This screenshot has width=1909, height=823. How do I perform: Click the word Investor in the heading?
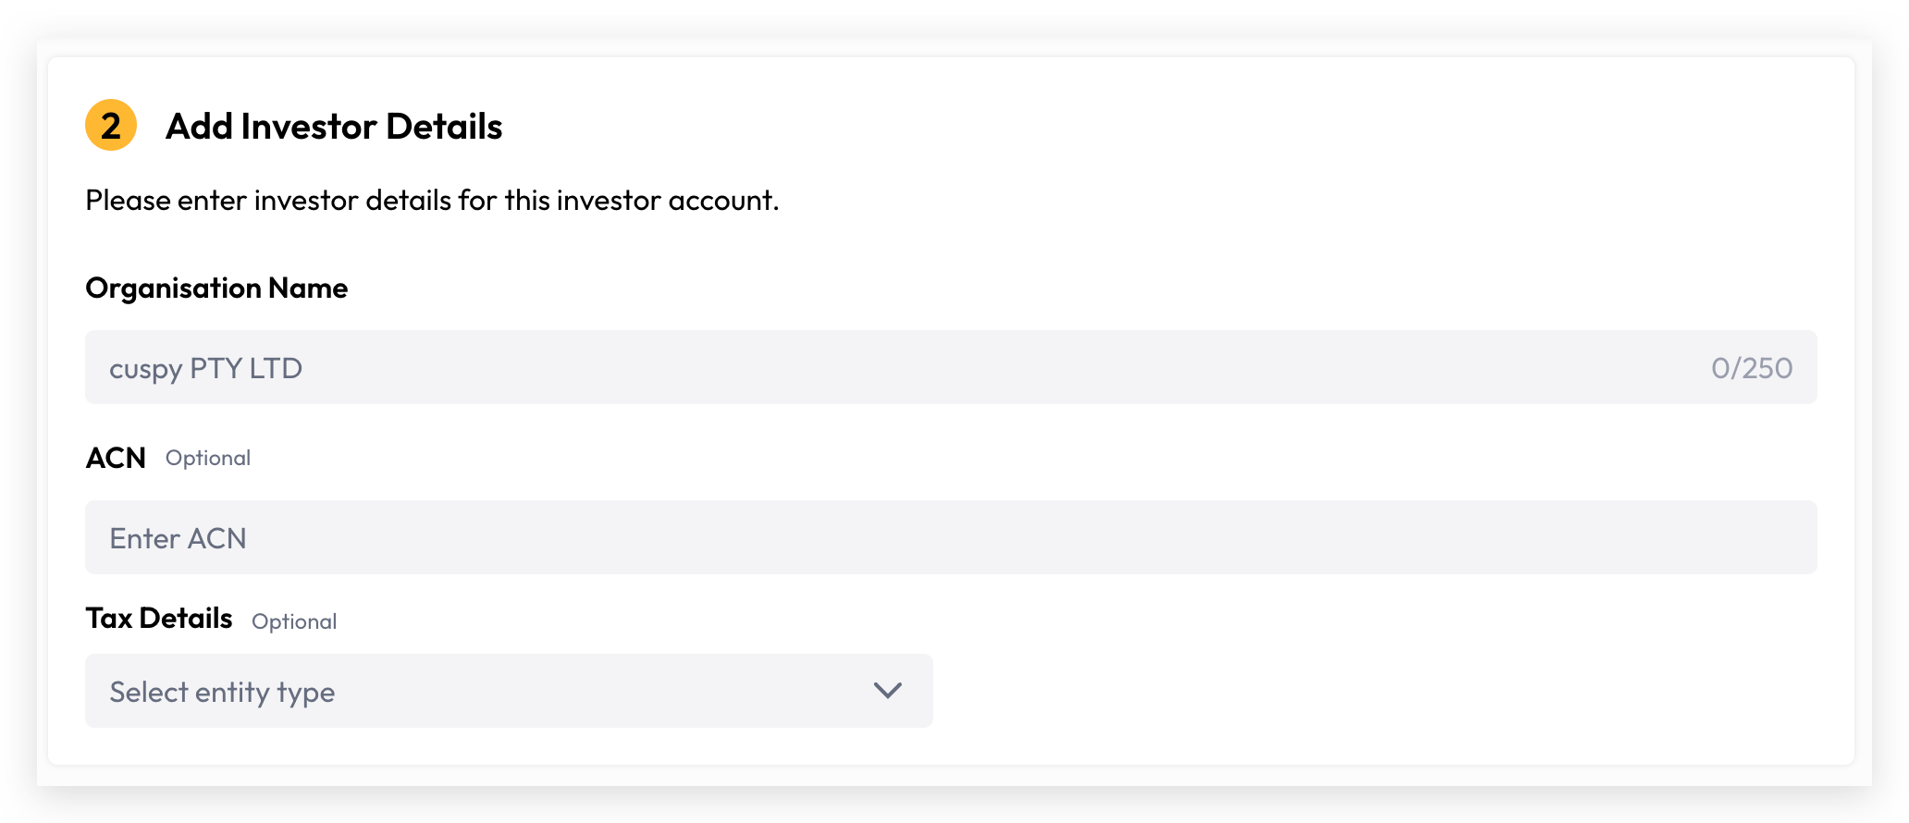coord(309,127)
